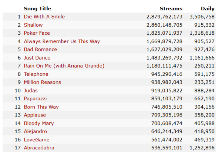Click the Telephone song link
The image size is (222, 152).
[x=36, y=74]
